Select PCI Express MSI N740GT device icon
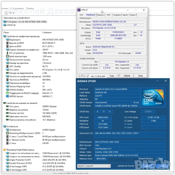The height and width of the screenshot is (175, 175). tap(5, 22)
